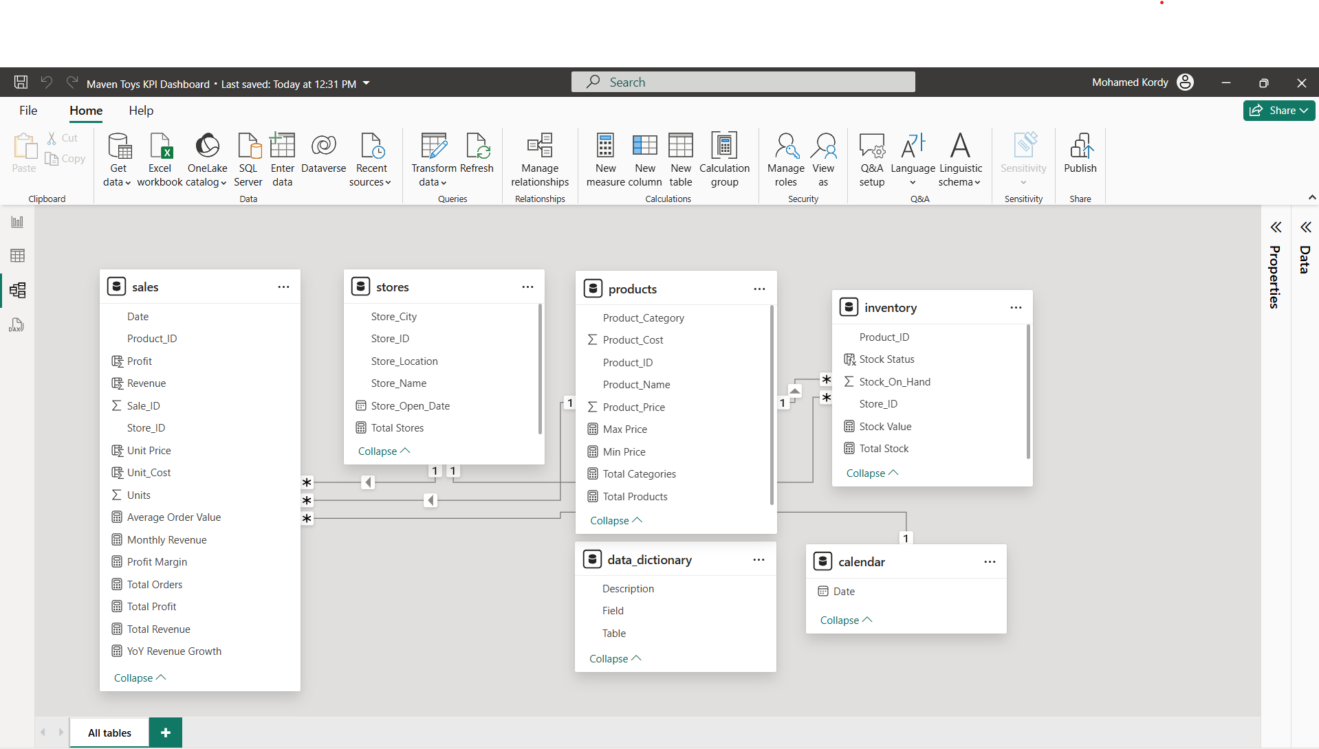
Task: Collapse the sales table card
Action: click(x=140, y=678)
